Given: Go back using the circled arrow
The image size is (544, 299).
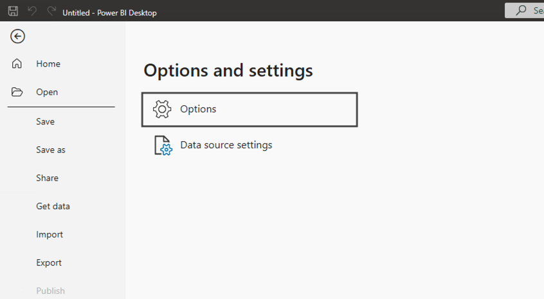Looking at the screenshot, I should point(18,37).
